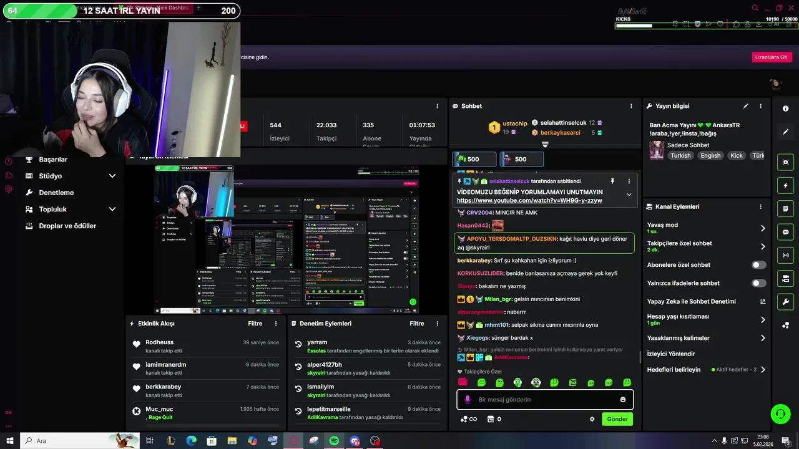The width and height of the screenshot is (799, 449).
Task: Open Droplar ve ödüller in the sidebar
Action: tap(67, 226)
